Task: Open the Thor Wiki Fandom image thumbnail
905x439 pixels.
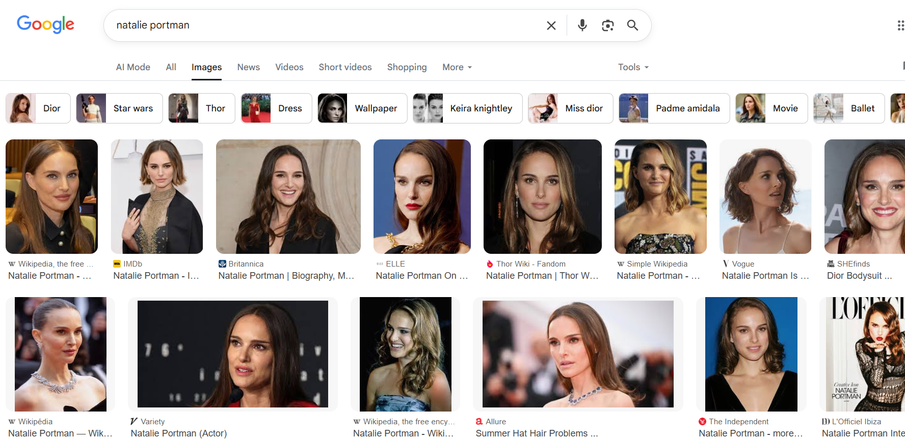Action: coord(543,196)
